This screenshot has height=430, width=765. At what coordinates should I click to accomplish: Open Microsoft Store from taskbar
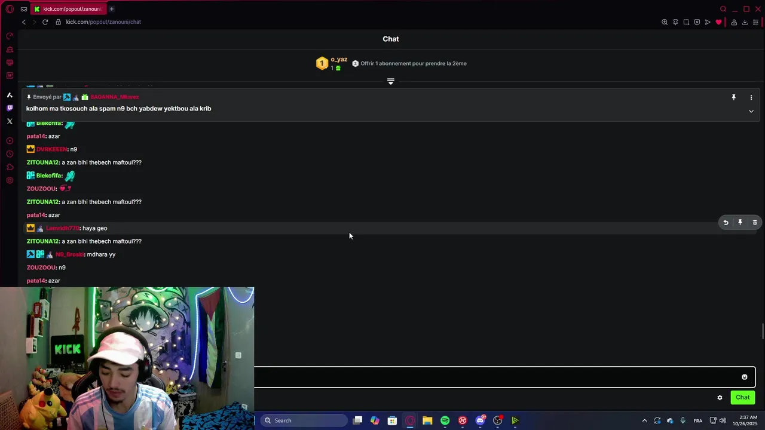(392, 420)
